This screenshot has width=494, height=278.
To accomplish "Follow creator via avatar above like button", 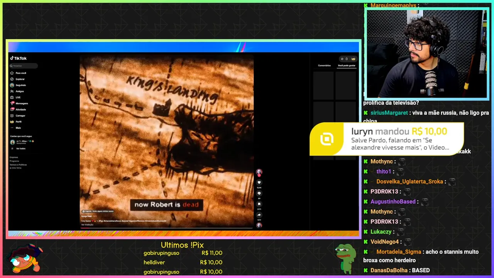I will coord(259,172).
